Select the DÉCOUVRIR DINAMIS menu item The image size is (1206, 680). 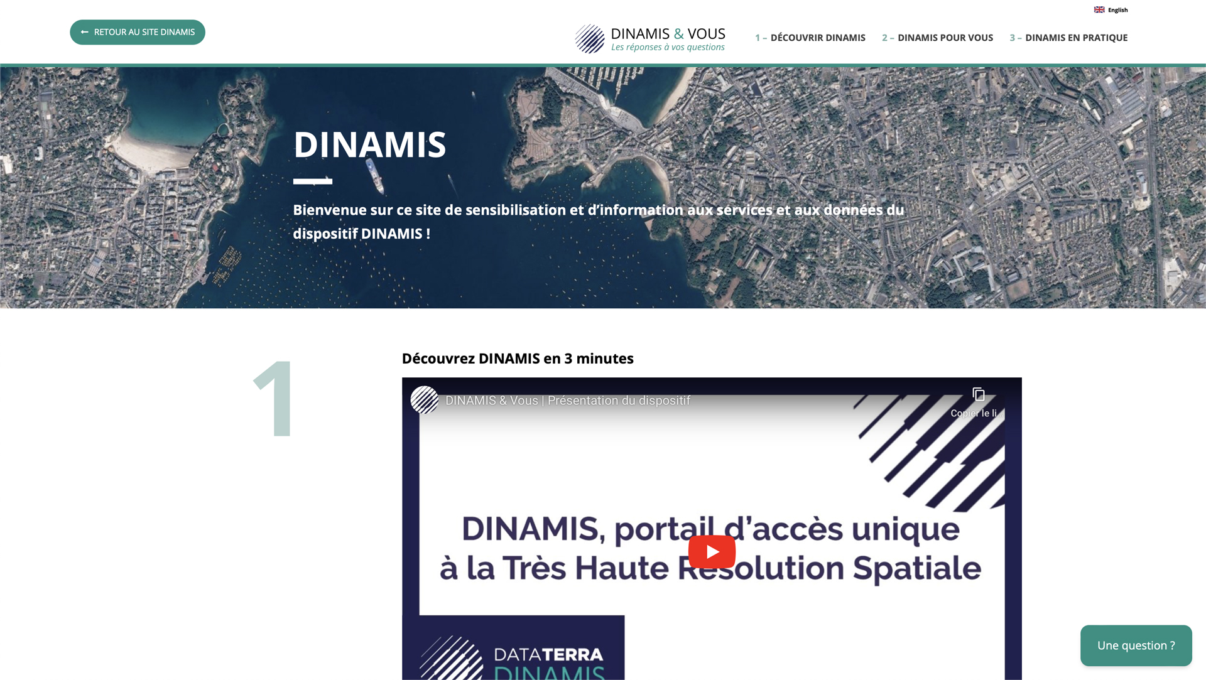click(x=809, y=37)
